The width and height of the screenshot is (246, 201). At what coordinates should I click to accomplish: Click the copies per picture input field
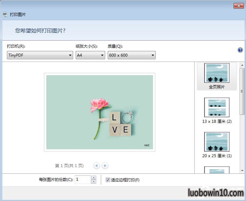[x=83, y=179]
